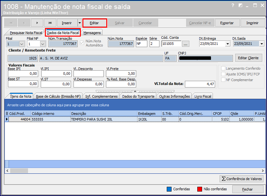Select the TEMPERO PARA SUSHI 20L cell
Image resolution: width=267 pixels, height=196 pixels.
tap(104, 119)
